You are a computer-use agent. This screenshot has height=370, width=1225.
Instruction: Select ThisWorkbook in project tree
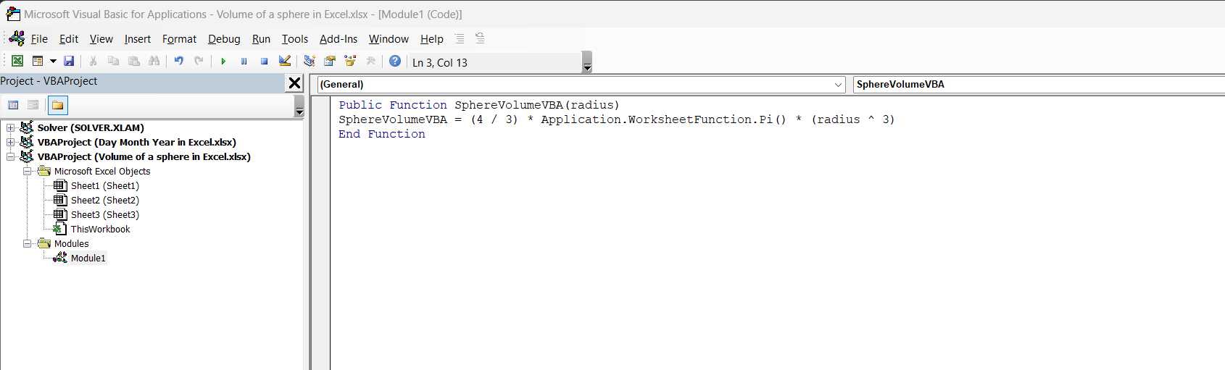100,230
